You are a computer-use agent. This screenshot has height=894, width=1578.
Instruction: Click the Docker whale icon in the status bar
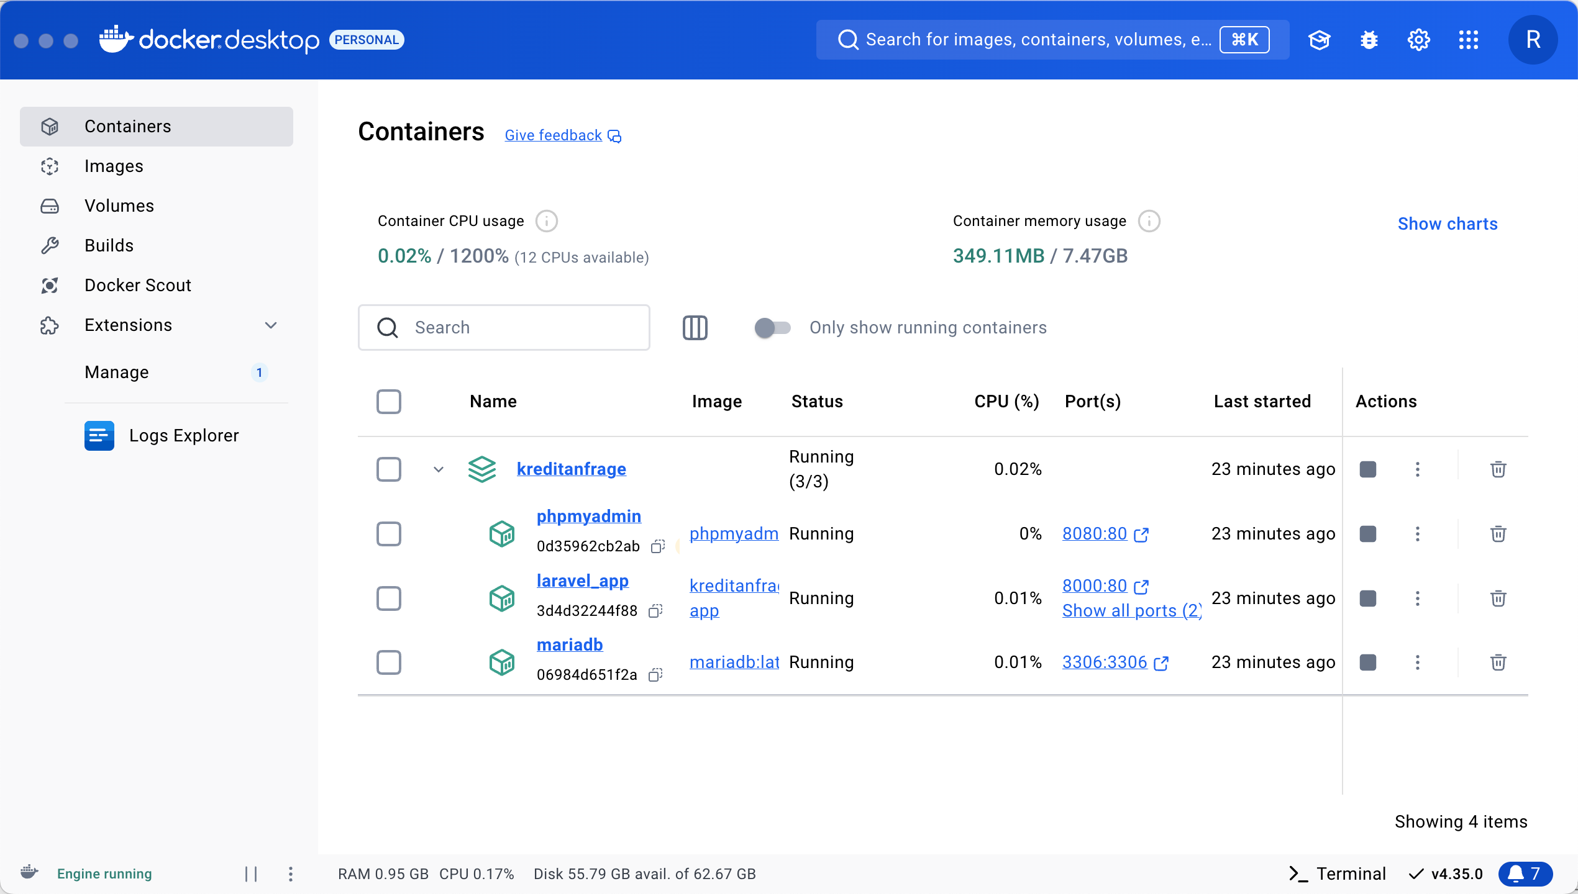[x=29, y=873]
